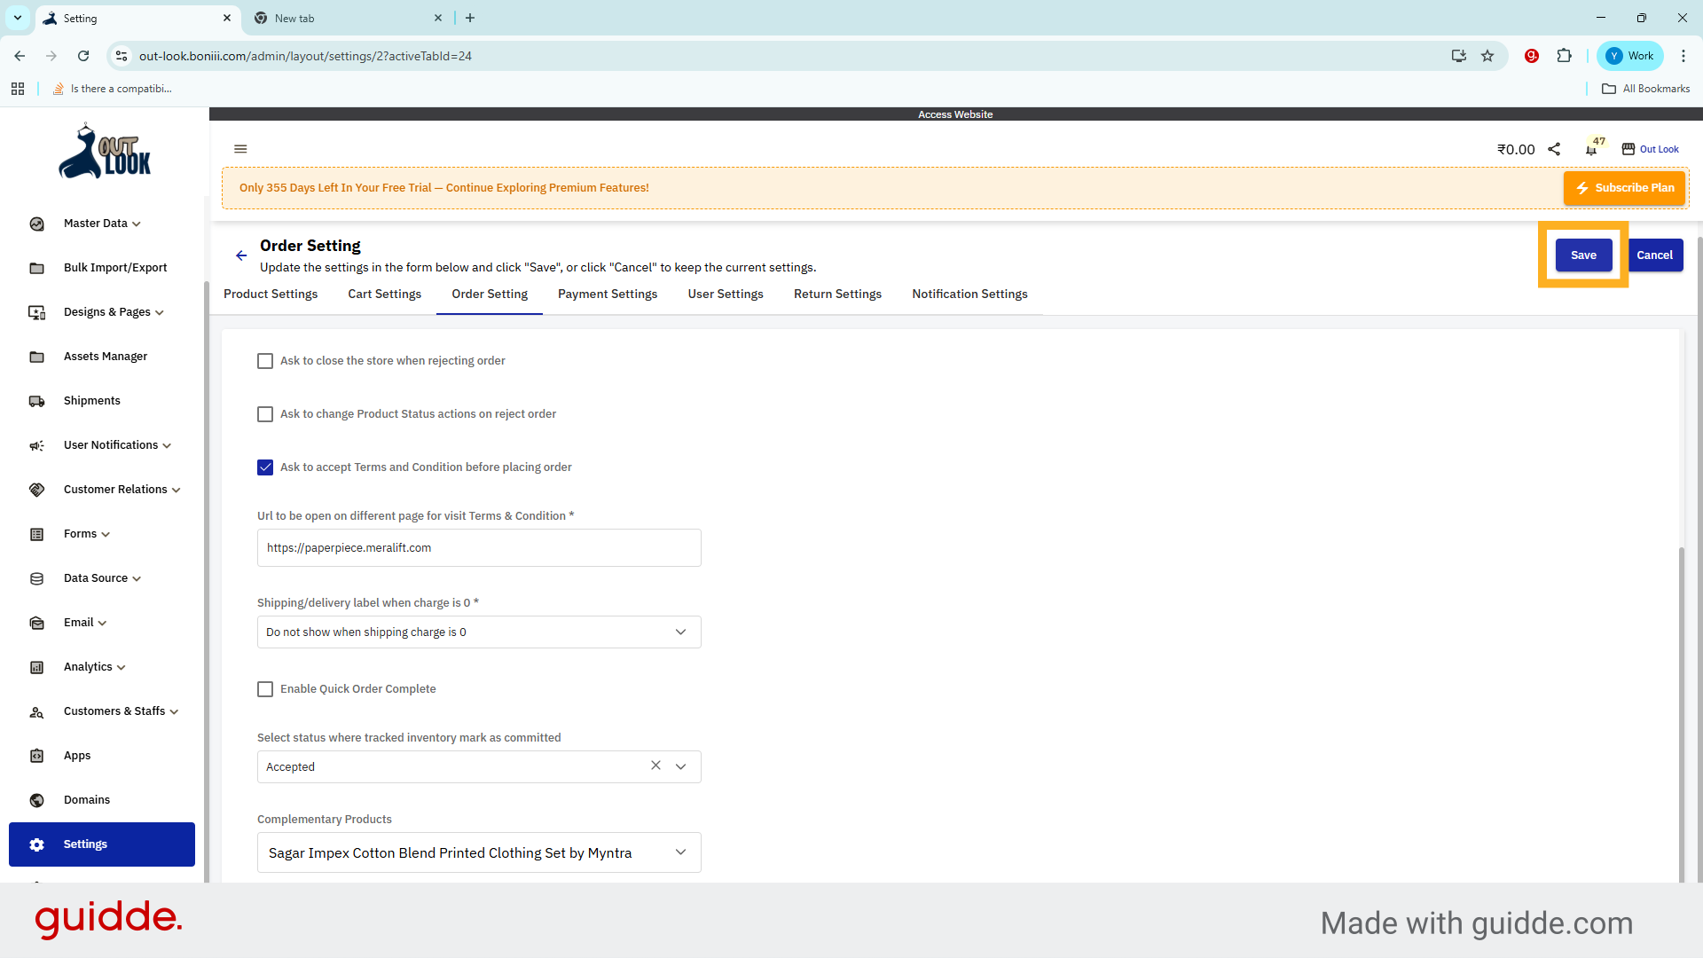Click the Terms & Condition URL field
The image size is (1703, 958).
pos(479,548)
